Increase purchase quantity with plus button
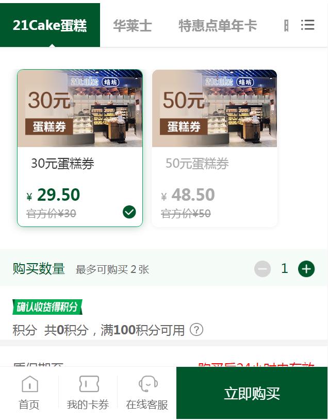 (306, 269)
